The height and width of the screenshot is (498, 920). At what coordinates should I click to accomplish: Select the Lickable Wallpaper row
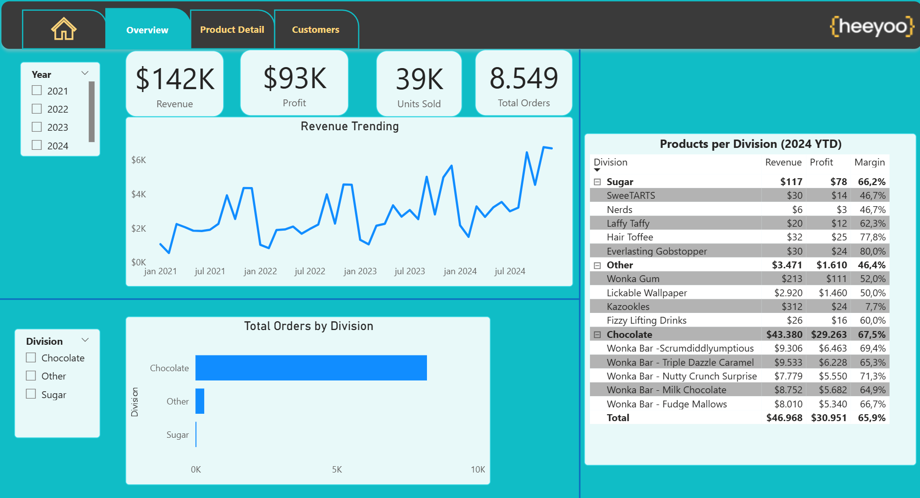coord(739,293)
